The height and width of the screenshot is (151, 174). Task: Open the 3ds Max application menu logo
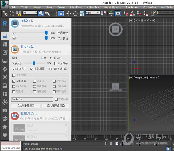[4, 4]
